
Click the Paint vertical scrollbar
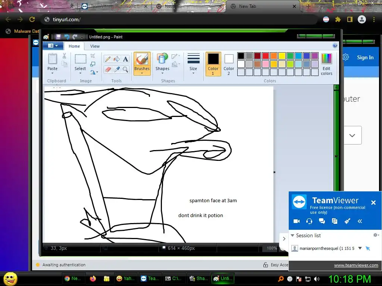[336, 139]
